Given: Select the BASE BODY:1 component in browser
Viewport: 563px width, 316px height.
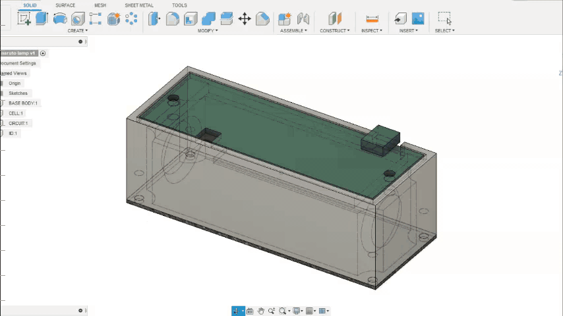Looking at the screenshot, I should click(22, 103).
